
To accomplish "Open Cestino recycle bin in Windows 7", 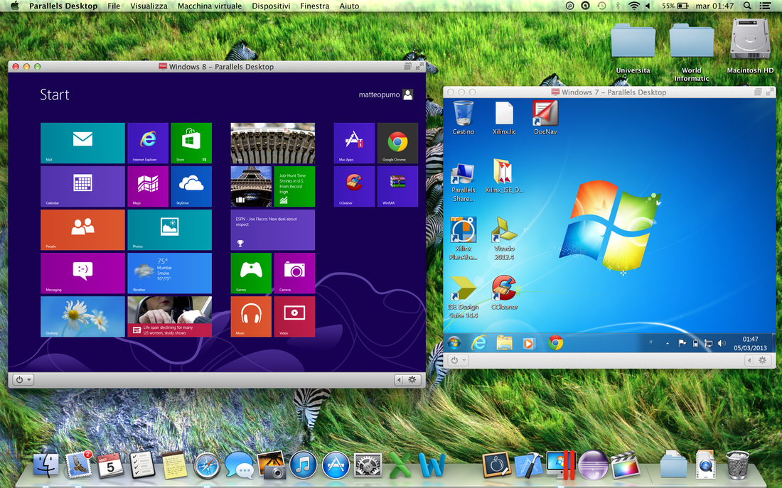I will [464, 118].
